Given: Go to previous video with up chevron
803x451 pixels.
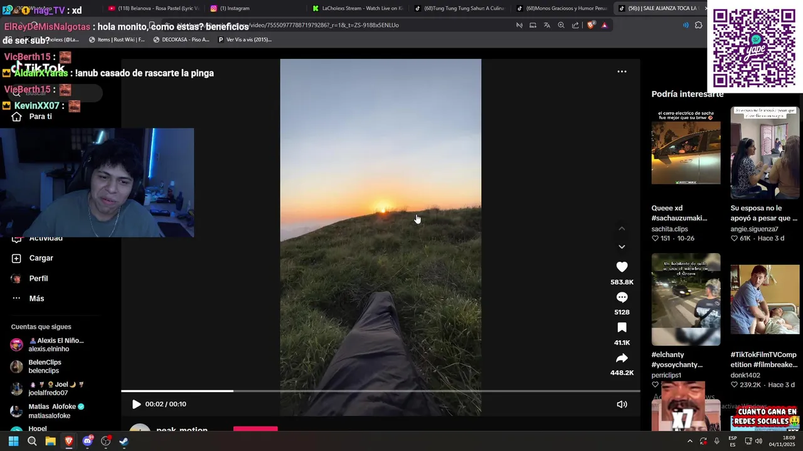Looking at the screenshot, I should click(x=622, y=229).
